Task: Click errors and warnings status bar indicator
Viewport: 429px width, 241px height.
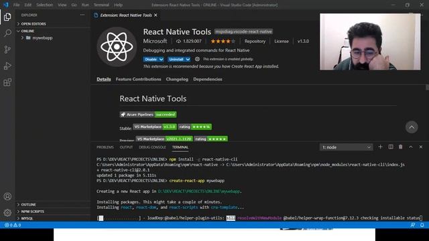Action: 13,225
